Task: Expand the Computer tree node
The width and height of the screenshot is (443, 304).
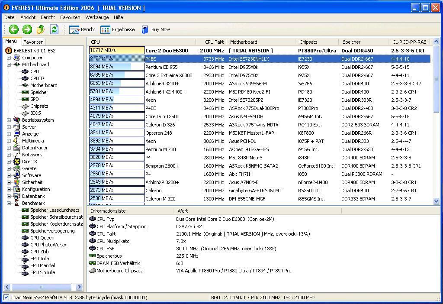Action: coord(9,58)
